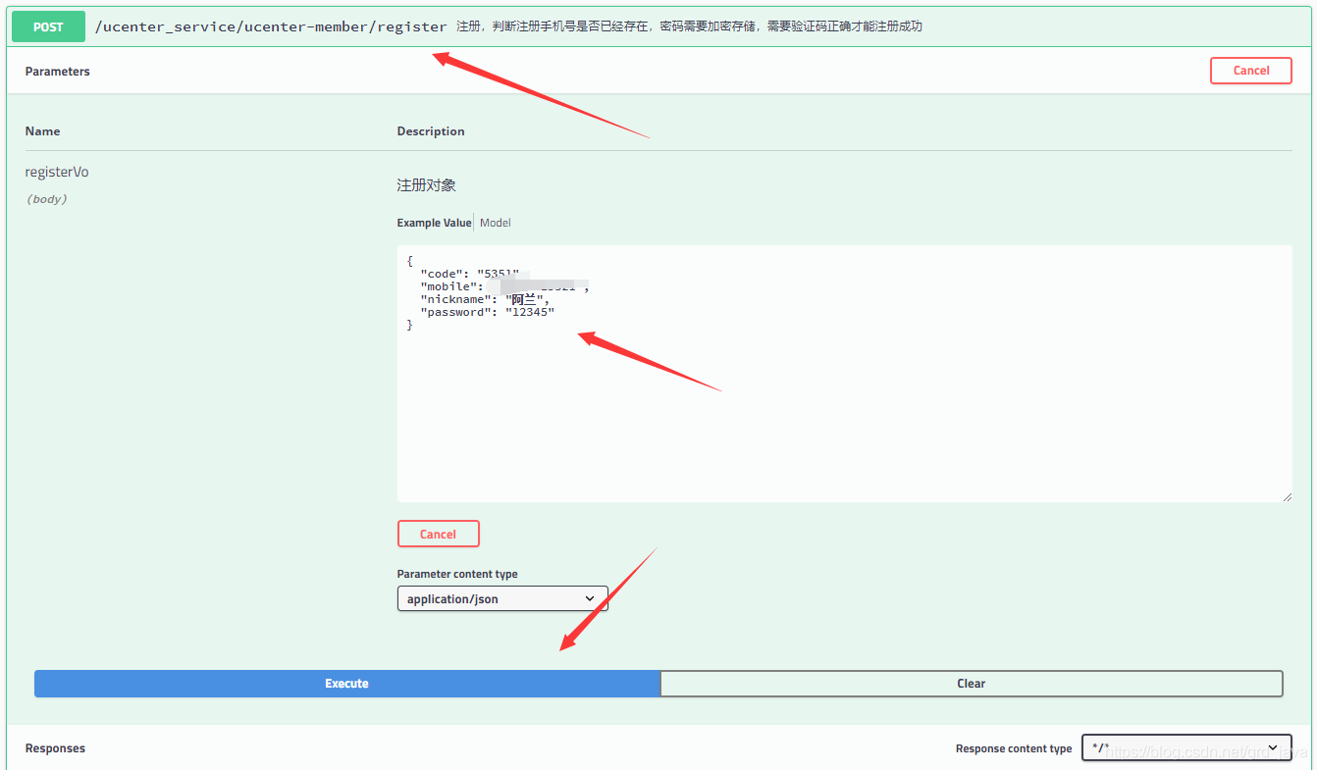The image size is (1317, 770).
Task: Click the "nickname" line in the JSON
Action: [x=484, y=299]
